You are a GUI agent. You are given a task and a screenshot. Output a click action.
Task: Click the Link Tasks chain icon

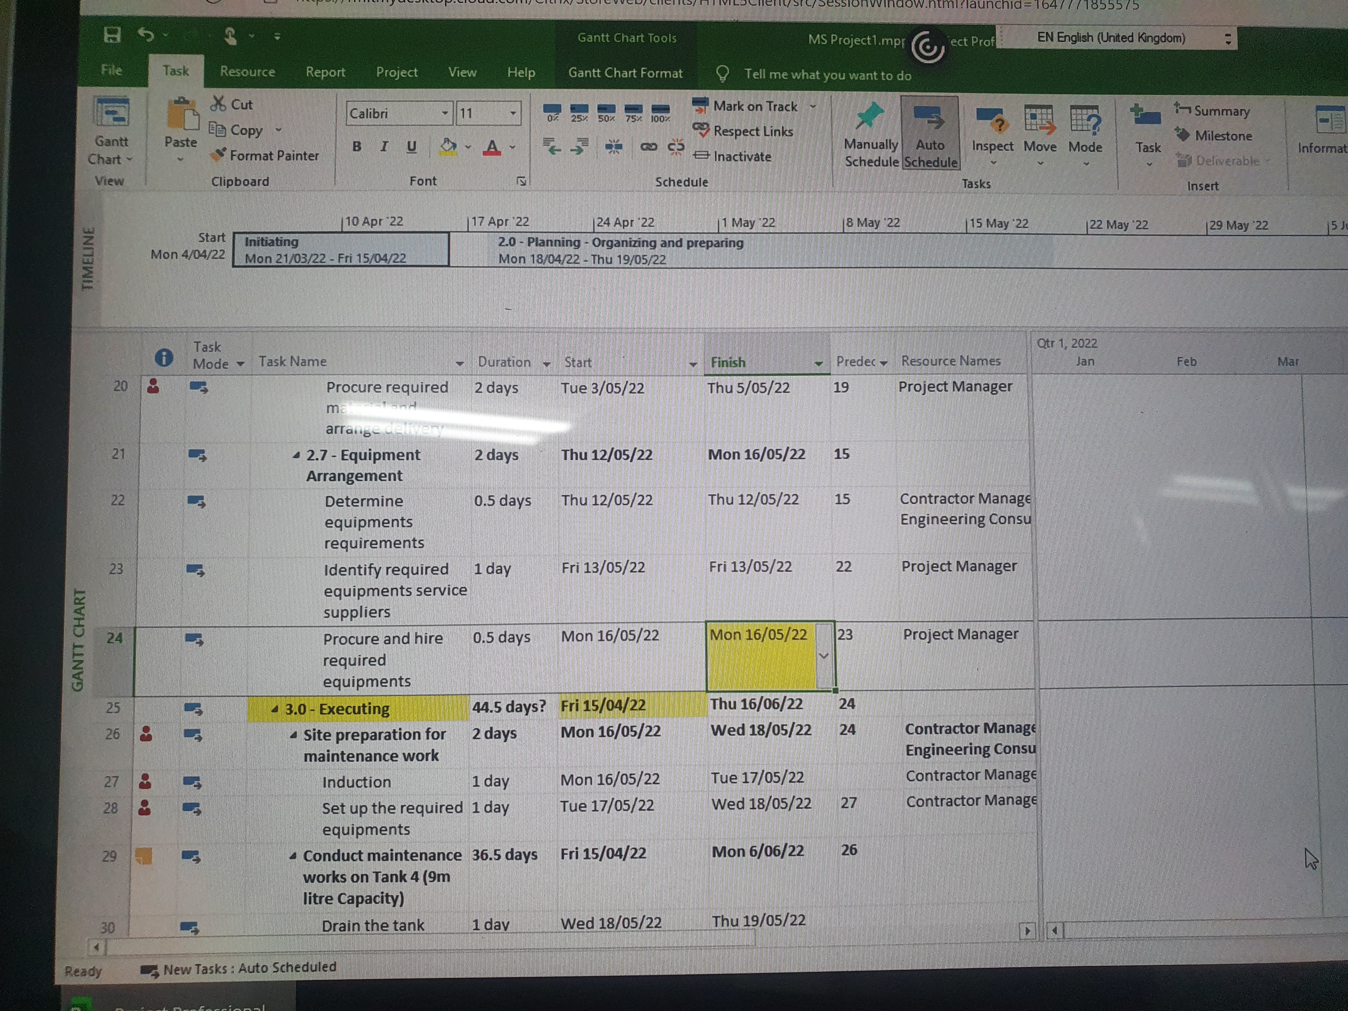pyautogui.click(x=648, y=147)
